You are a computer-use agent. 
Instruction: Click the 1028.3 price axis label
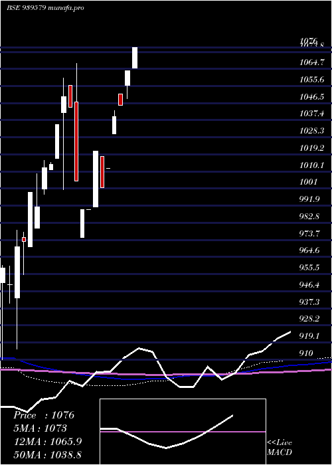coord(311,131)
